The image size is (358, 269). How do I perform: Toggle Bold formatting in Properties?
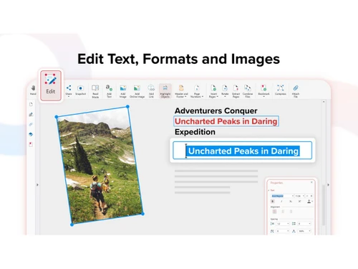[273, 202]
